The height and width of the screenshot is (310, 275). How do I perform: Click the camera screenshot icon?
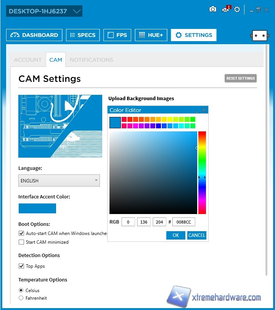(x=213, y=9)
